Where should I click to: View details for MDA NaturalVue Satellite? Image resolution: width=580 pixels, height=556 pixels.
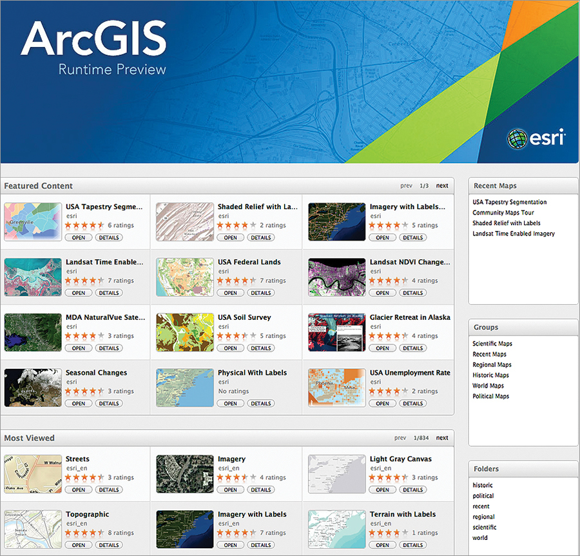click(x=109, y=348)
